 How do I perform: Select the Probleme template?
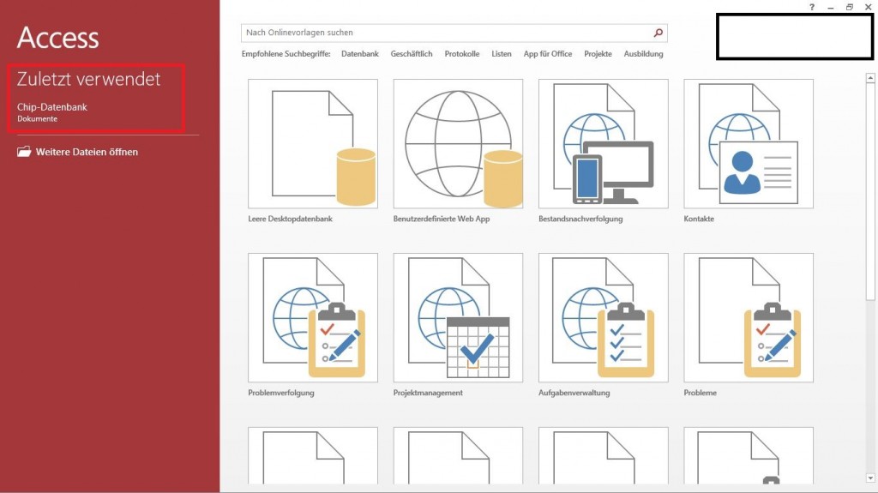pyautogui.click(x=748, y=317)
